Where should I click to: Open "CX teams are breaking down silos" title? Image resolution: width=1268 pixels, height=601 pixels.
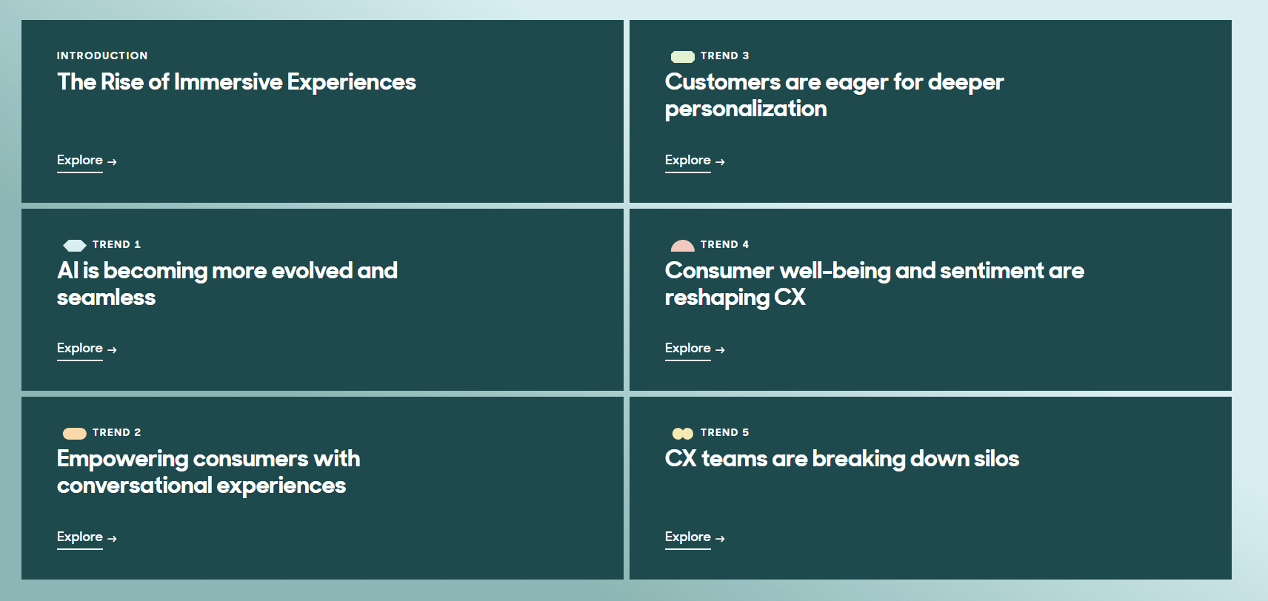(x=841, y=459)
